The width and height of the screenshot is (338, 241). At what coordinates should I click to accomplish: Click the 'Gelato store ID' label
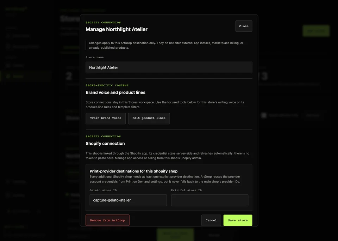(x=103, y=190)
